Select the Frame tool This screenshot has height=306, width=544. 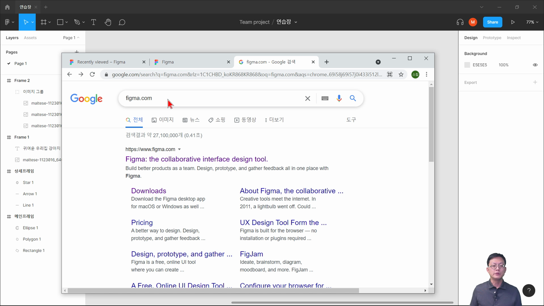point(43,22)
